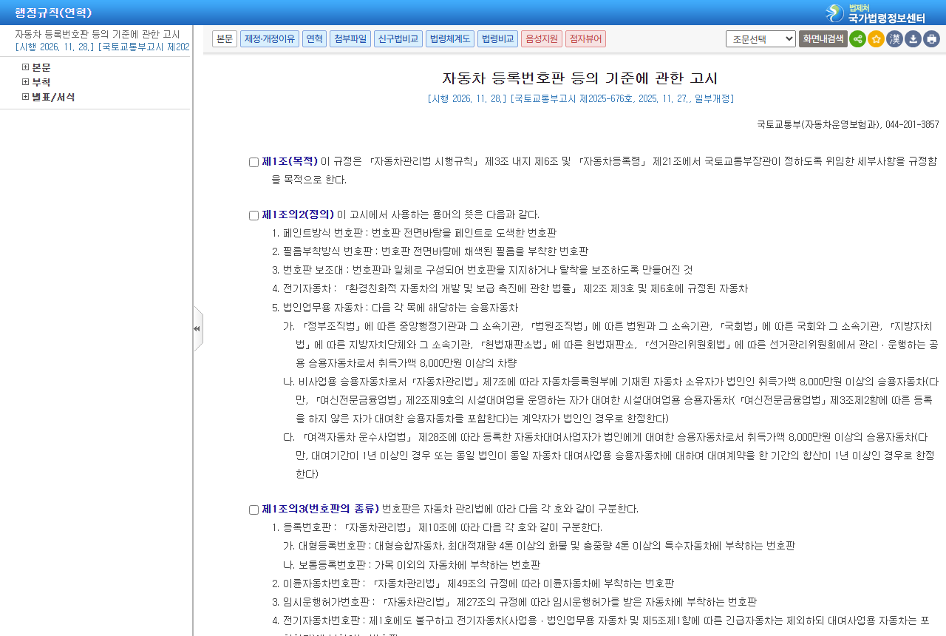Image resolution: width=946 pixels, height=636 pixels.
Task: Click the green share icon
Action: [857, 39]
